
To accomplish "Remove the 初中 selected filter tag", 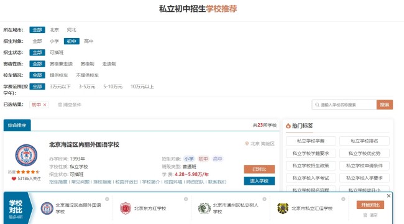I will [x=45, y=105].
